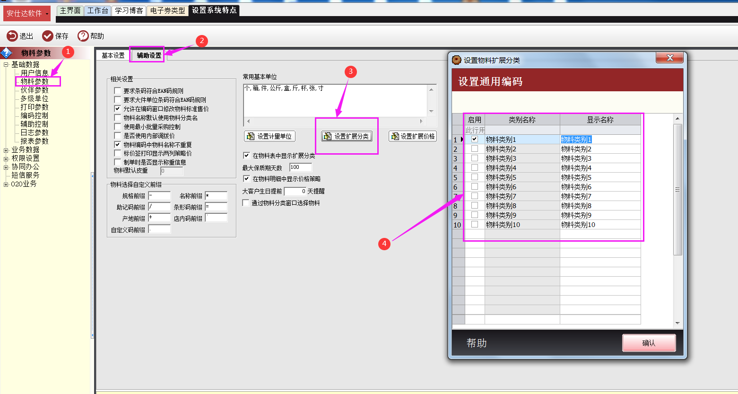This screenshot has width=738, height=394.
Task: Click the 保存 save checkmark icon
Action: [47, 36]
